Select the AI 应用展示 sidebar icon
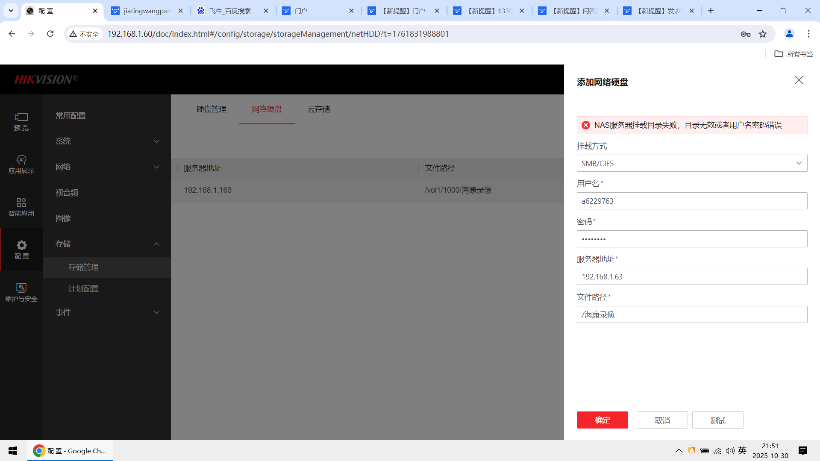The image size is (820, 461). pos(21,164)
